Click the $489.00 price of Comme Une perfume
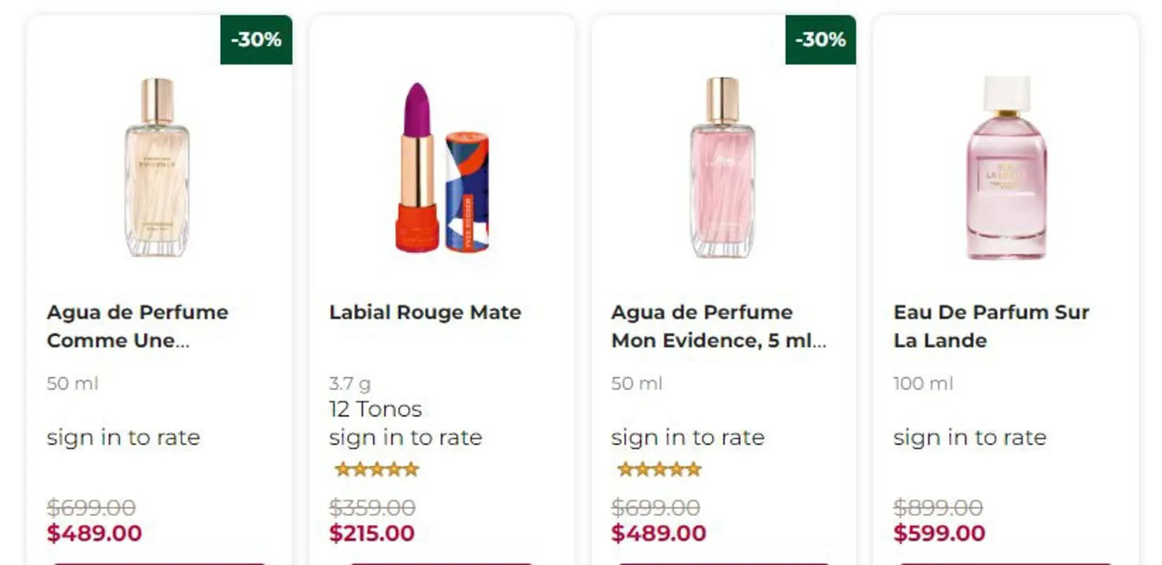Image resolution: width=1162 pixels, height=565 pixels. 94,533
